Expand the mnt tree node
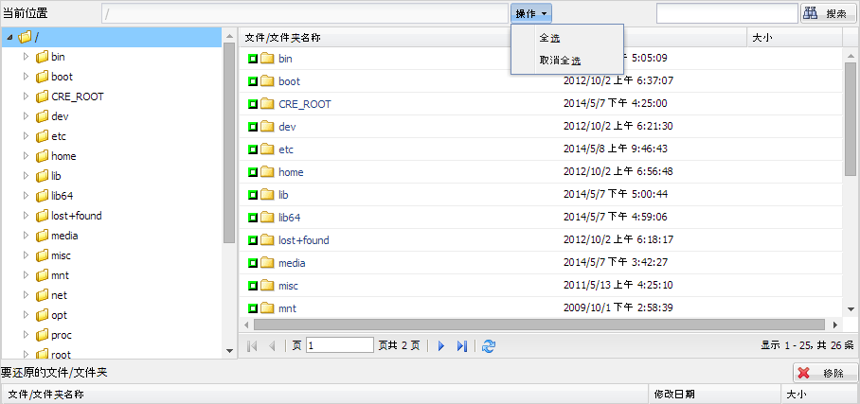Screen dimensions: 860x404 [x=26, y=275]
